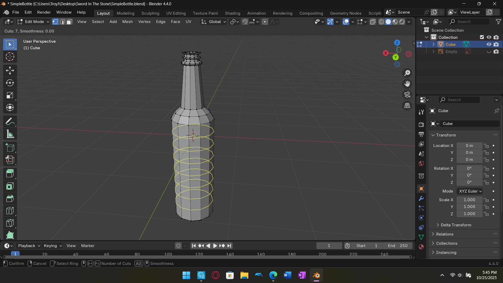Choose the Rotate tool
This screenshot has height=283, width=503.
(x=10, y=83)
